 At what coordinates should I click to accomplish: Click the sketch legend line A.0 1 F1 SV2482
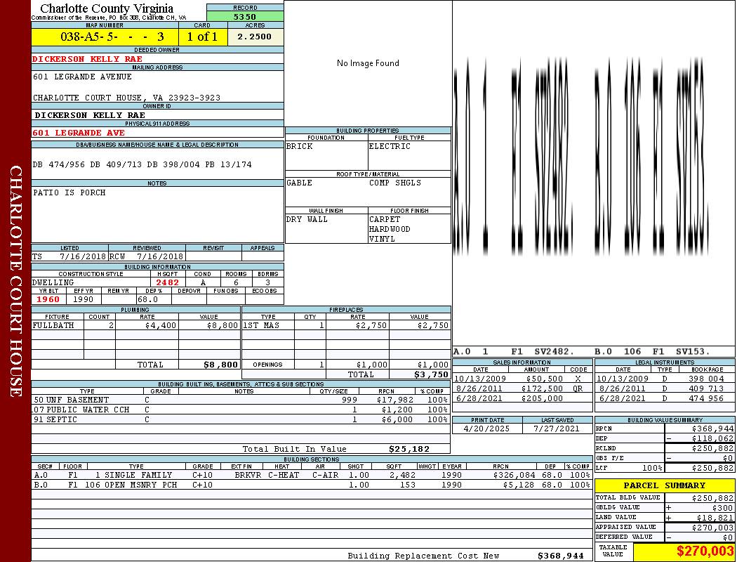[513, 352]
